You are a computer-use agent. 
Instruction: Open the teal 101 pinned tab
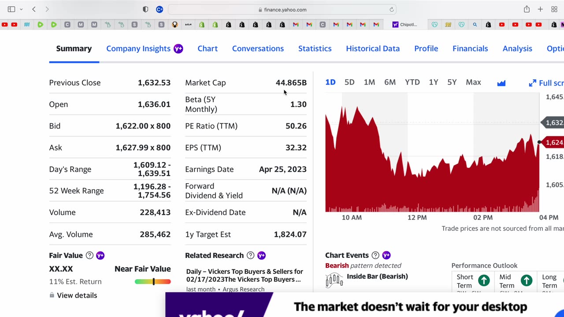tap(27, 25)
